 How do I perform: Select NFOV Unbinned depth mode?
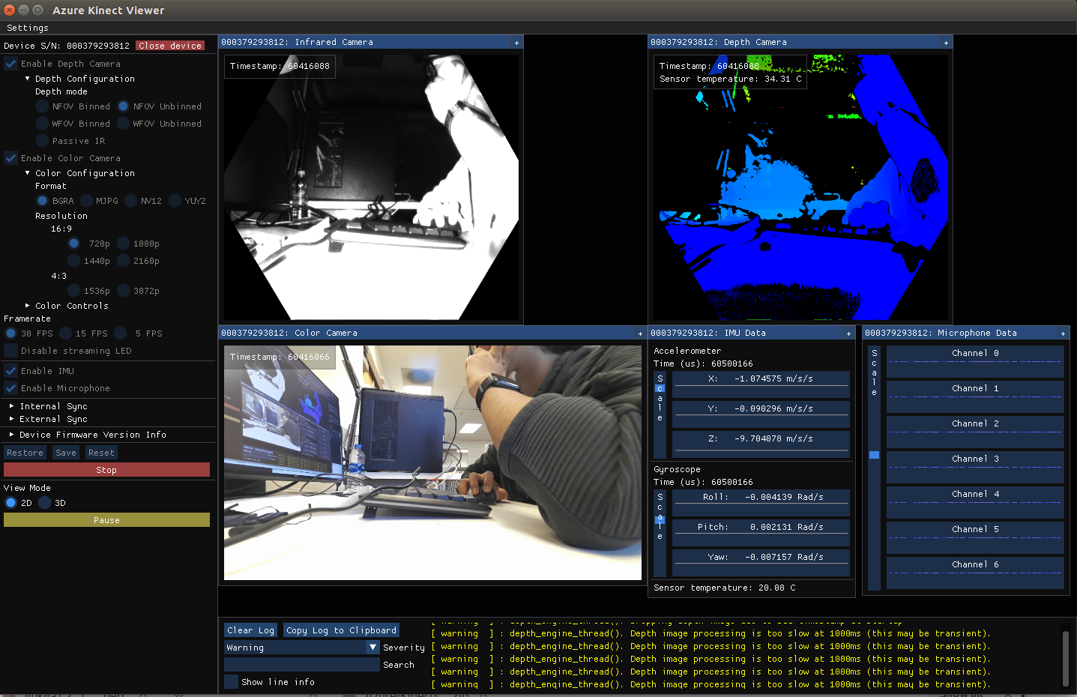pyautogui.click(x=124, y=106)
